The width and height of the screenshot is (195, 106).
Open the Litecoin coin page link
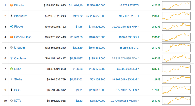point(19,48)
